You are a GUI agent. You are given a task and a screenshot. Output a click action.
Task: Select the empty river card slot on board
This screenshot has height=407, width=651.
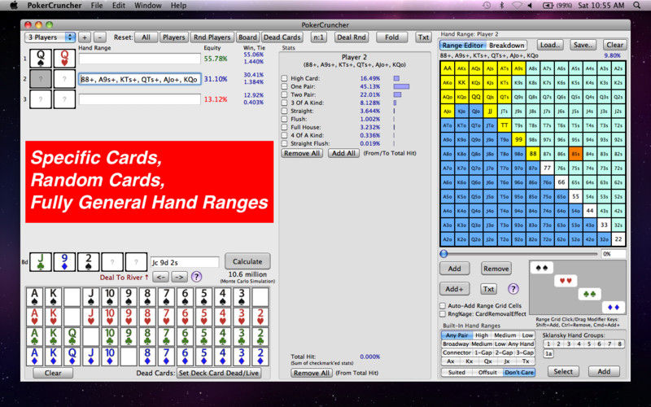pyautogui.click(x=136, y=261)
